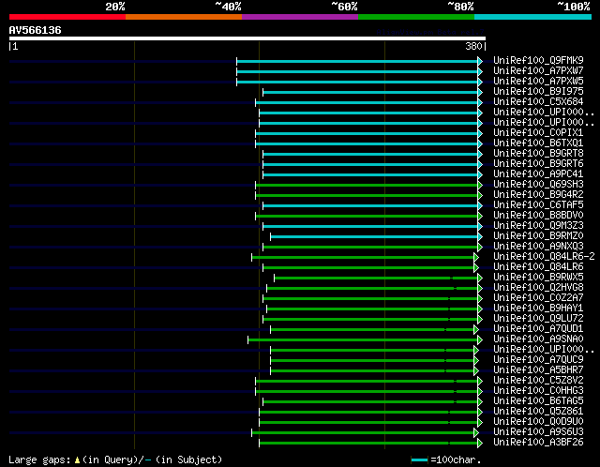The height and width of the screenshot is (467, 600).
Task: Click the =100char scale legend
Action: [446, 459]
